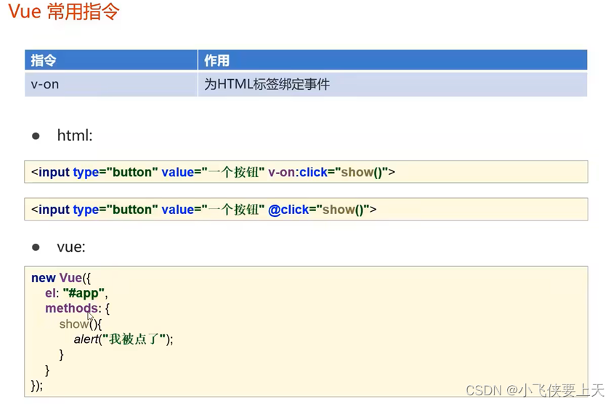The height and width of the screenshot is (404, 616).
Task: Select the cell '为HTML标签绑定事件'
Action: coord(392,84)
